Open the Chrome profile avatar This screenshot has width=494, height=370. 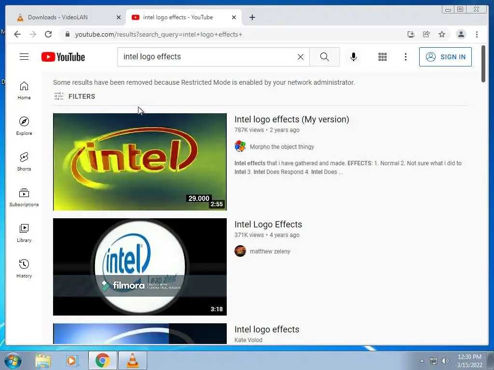tap(461, 34)
